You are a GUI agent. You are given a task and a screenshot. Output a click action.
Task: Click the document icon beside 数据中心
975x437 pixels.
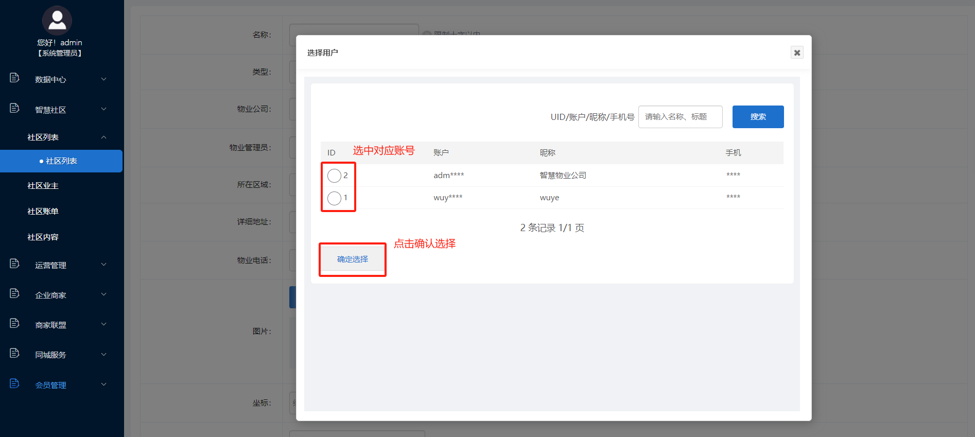tap(14, 78)
